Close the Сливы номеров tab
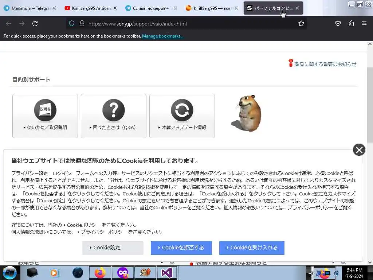This screenshot has height=280, width=373. click(176, 8)
